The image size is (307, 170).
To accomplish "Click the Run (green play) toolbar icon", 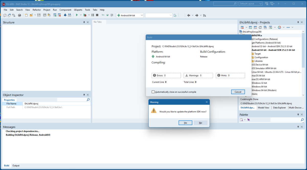I will click(76, 15).
